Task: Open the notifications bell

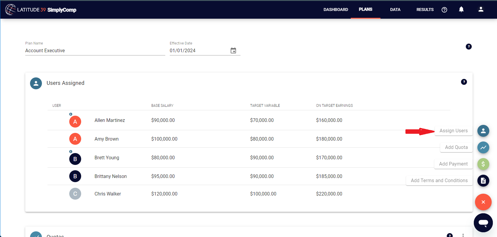Action: click(461, 9)
